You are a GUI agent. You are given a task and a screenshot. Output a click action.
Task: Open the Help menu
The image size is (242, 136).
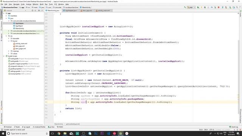pos(67,4)
